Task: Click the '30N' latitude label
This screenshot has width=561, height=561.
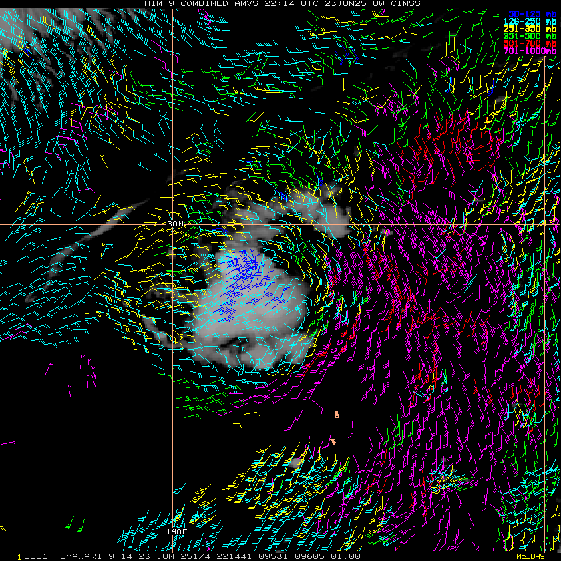Action: tap(175, 224)
